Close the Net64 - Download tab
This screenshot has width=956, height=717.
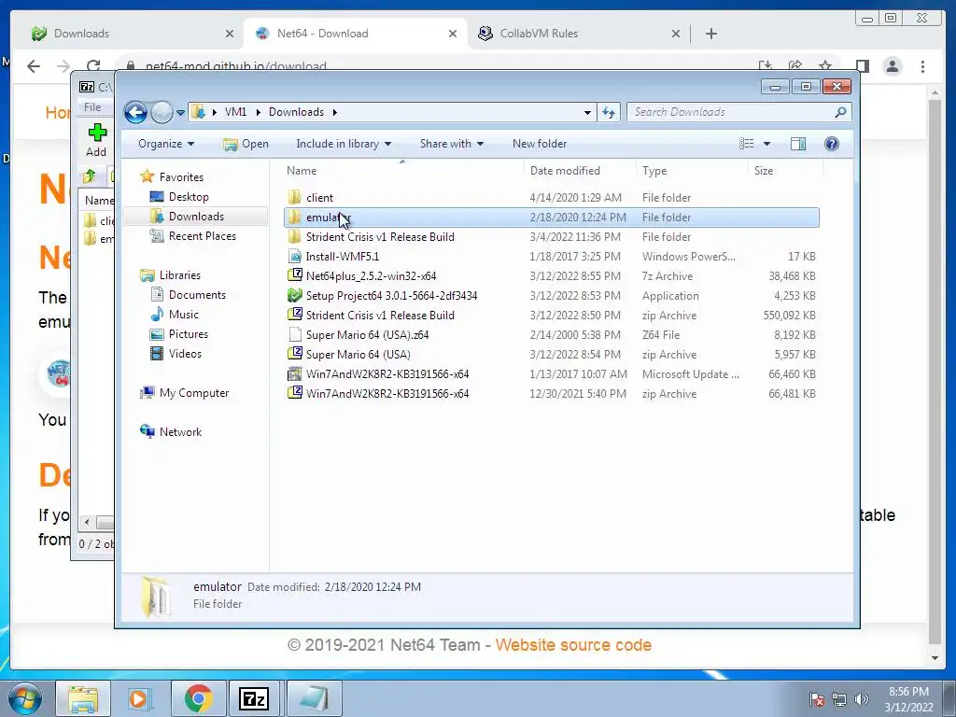[x=453, y=35]
